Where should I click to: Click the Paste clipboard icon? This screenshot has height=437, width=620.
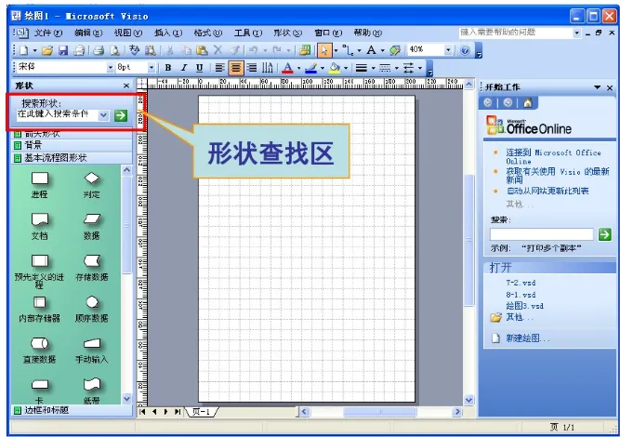pos(202,50)
